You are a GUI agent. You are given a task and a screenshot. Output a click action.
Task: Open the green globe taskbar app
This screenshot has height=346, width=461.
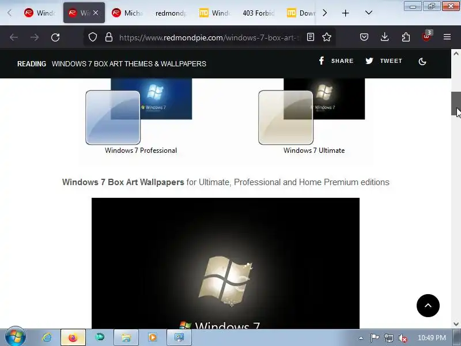pyautogui.click(x=100, y=337)
